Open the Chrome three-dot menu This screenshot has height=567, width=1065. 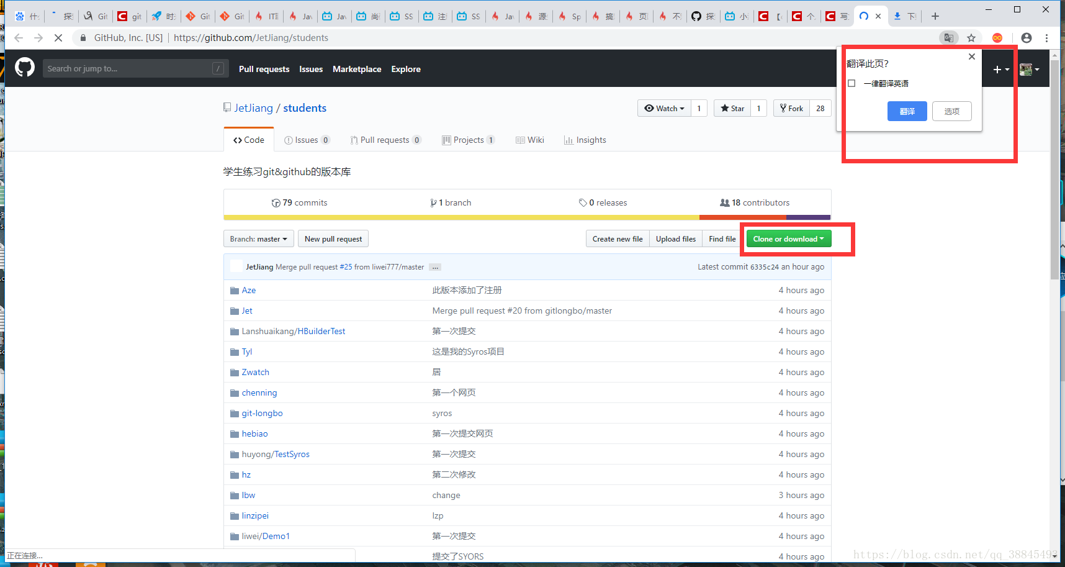1046,38
